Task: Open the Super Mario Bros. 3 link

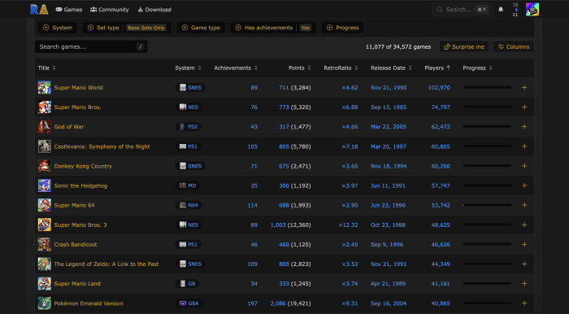Action: click(80, 225)
